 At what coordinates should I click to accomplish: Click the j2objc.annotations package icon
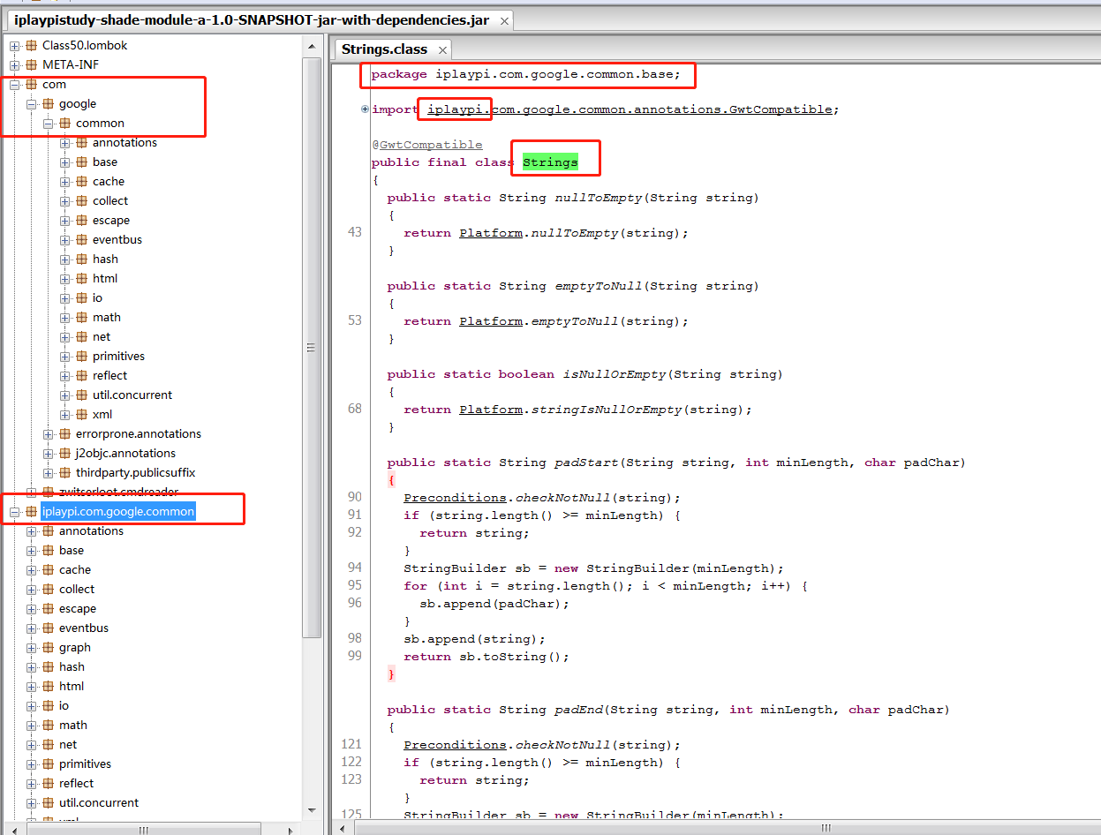coord(64,453)
